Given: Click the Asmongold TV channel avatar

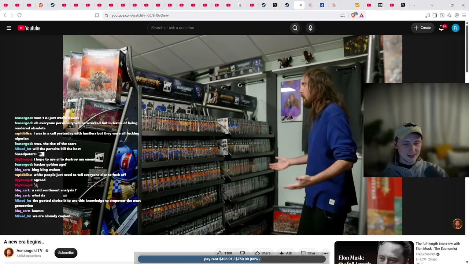Looking at the screenshot, I should (9, 253).
